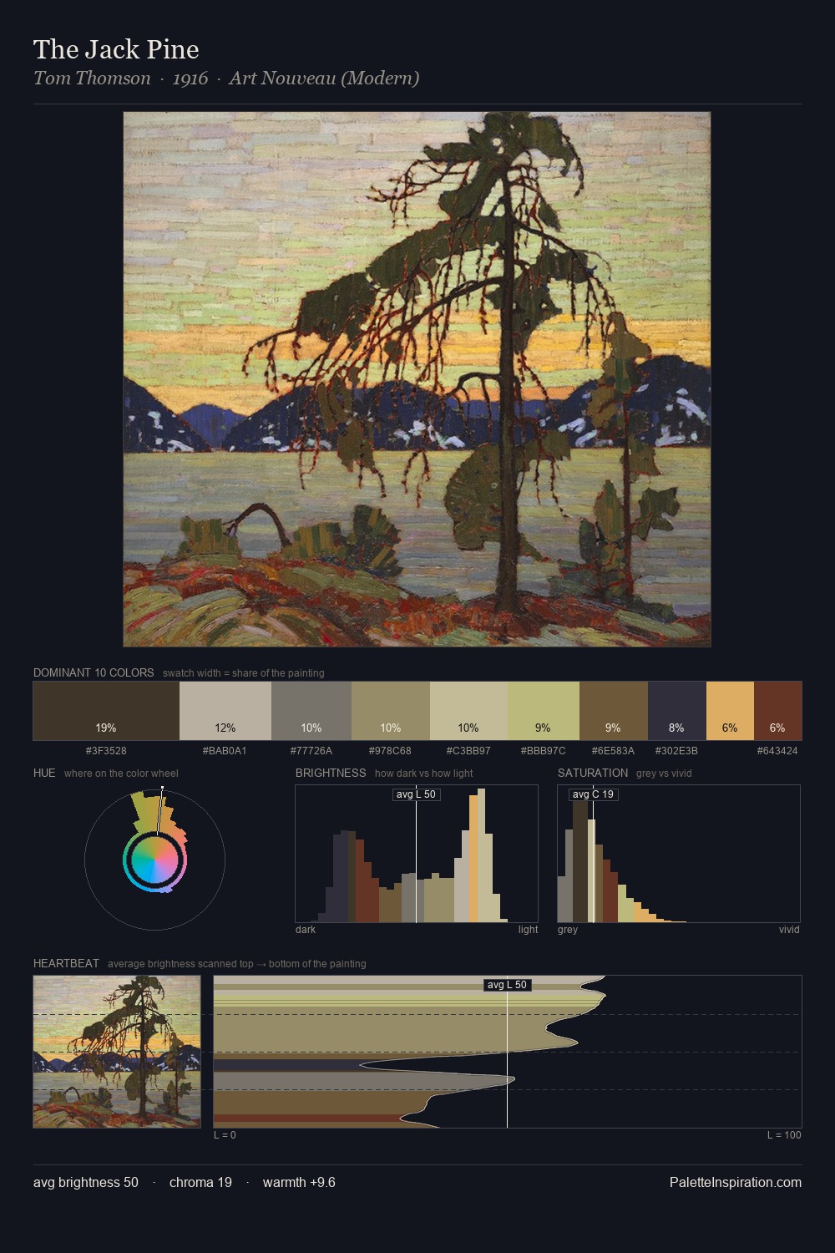Pick the dark navy #302E3B swatch
This screenshot has height=1253, width=835.
click(677, 711)
